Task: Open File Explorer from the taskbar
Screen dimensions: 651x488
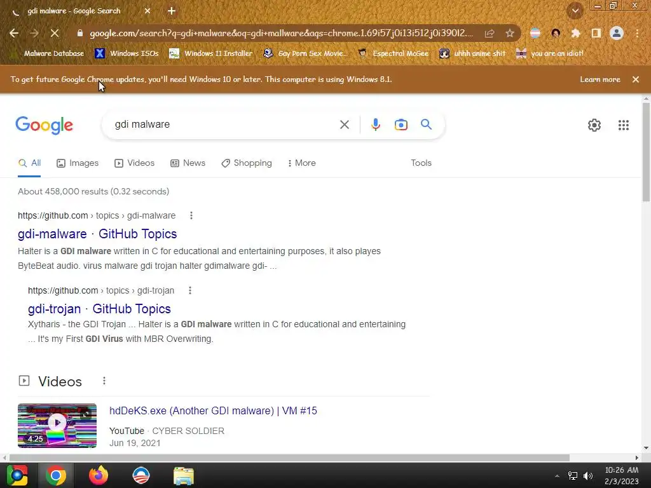Action: [184, 476]
